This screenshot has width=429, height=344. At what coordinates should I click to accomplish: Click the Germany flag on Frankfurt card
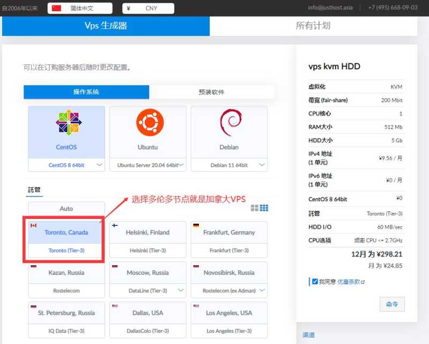point(196,225)
